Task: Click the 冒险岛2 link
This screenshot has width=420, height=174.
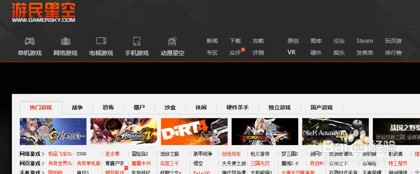Action: [140, 154]
